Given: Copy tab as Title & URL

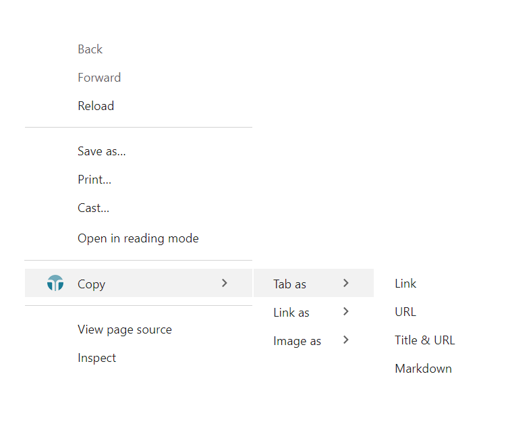Looking at the screenshot, I should tap(424, 340).
